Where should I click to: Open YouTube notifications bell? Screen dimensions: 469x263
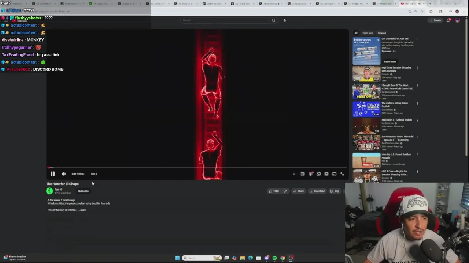pyautogui.click(x=448, y=20)
